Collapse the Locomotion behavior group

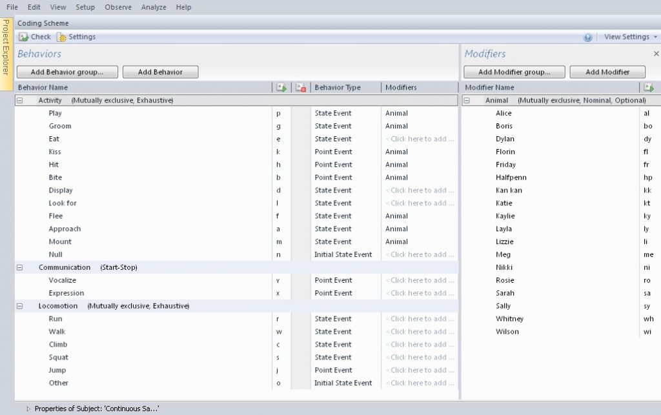click(19, 306)
